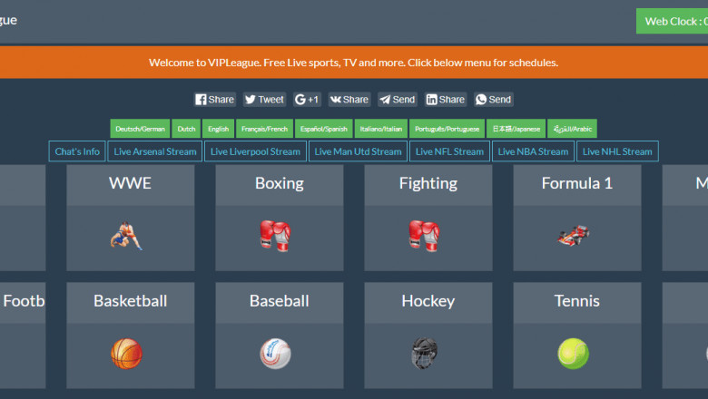The image size is (708, 399).
Task: Switch language to Arabic
Action: [x=572, y=129]
